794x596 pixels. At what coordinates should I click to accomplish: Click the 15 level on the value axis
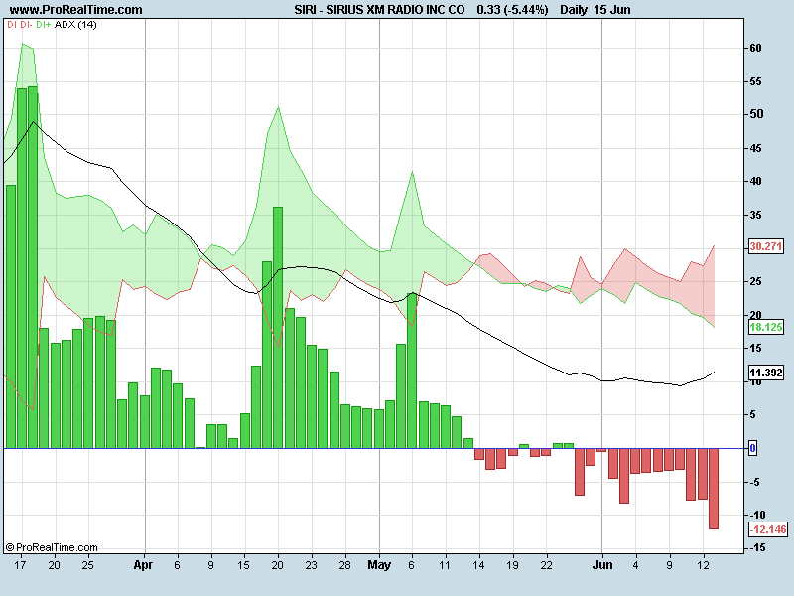click(755, 348)
